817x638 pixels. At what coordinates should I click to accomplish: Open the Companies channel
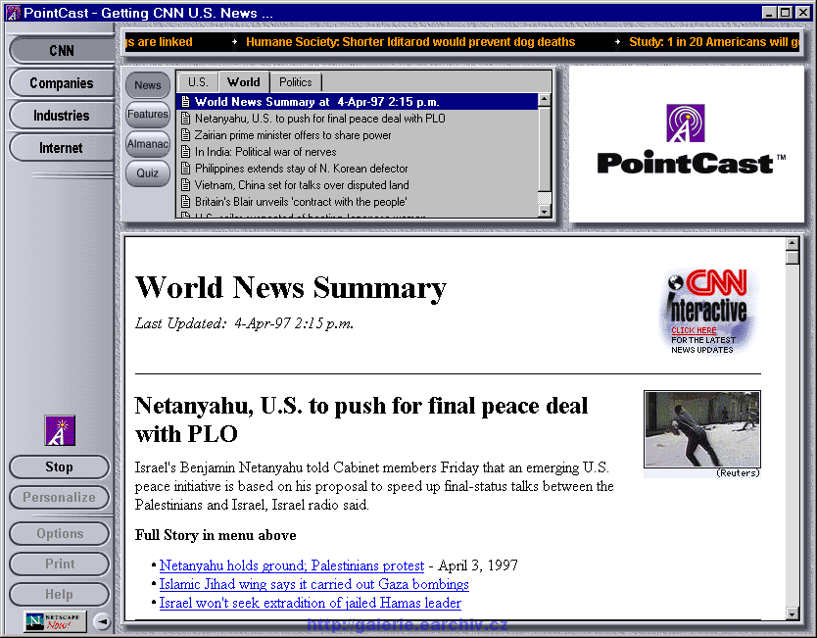pyautogui.click(x=62, y=83)
